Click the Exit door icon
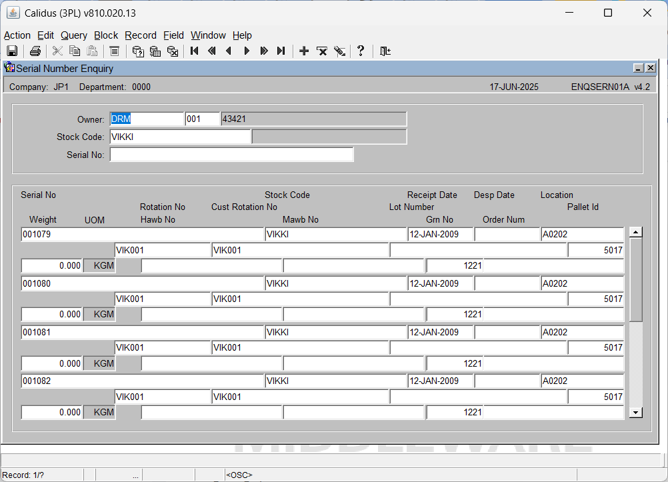Screen dimensions: 668x482 385,51
